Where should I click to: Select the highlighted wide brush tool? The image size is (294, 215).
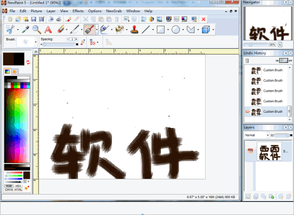click(89, 29)
